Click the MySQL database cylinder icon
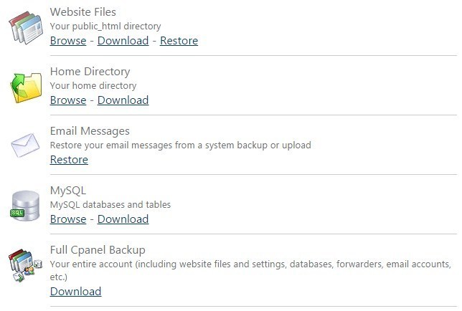462x311 pixels. pos(25,206)
